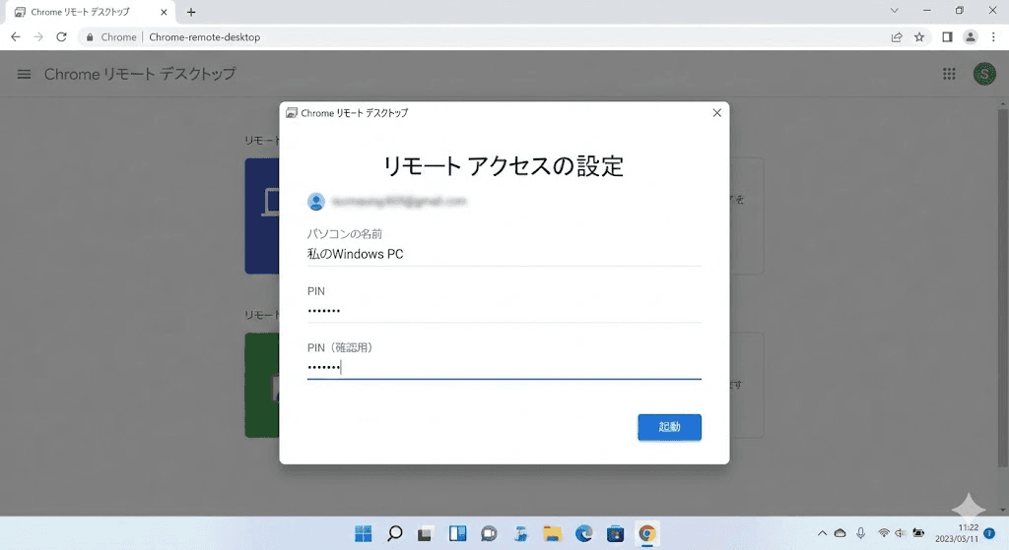Click the microphone tray icon
This screenshot has width=1009, height=550.
(x=860, y=533)
